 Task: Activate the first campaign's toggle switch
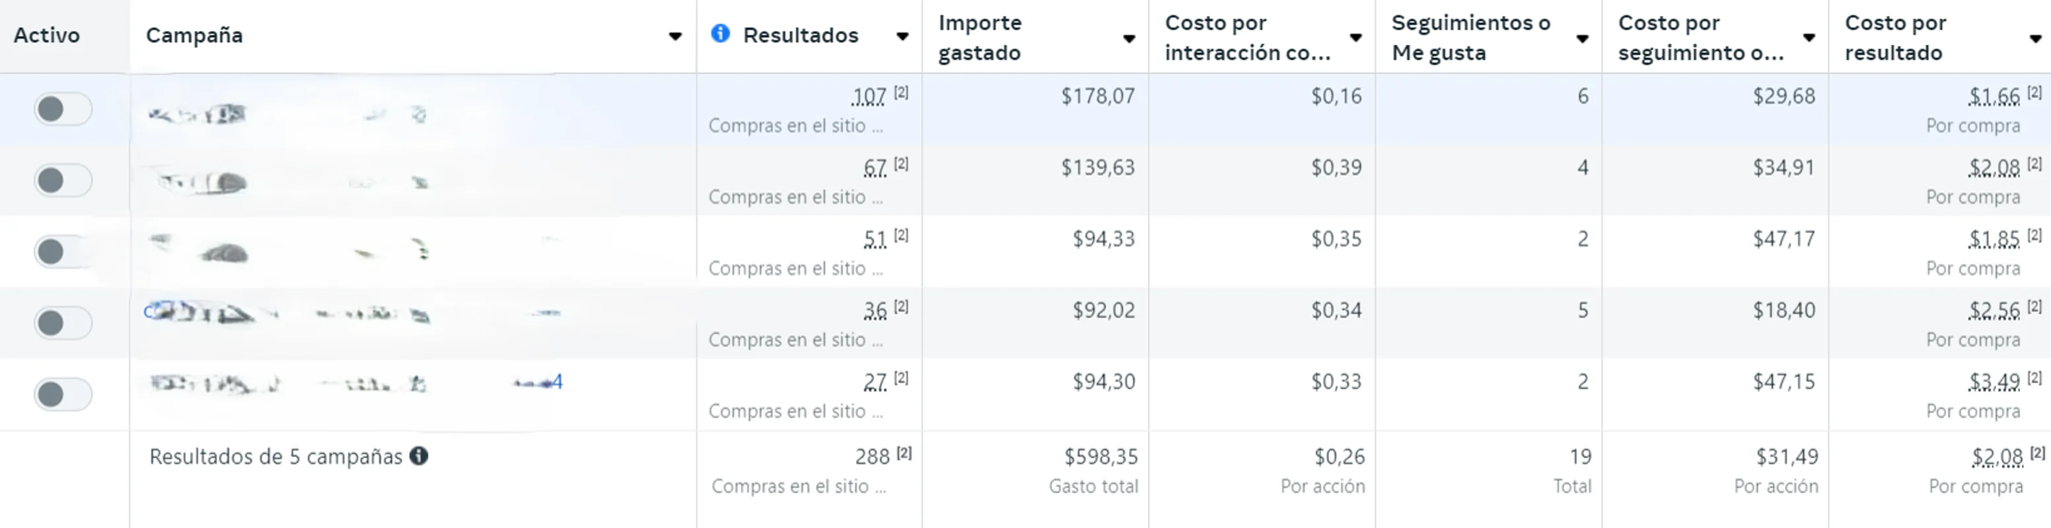click(x=63, y=109)
